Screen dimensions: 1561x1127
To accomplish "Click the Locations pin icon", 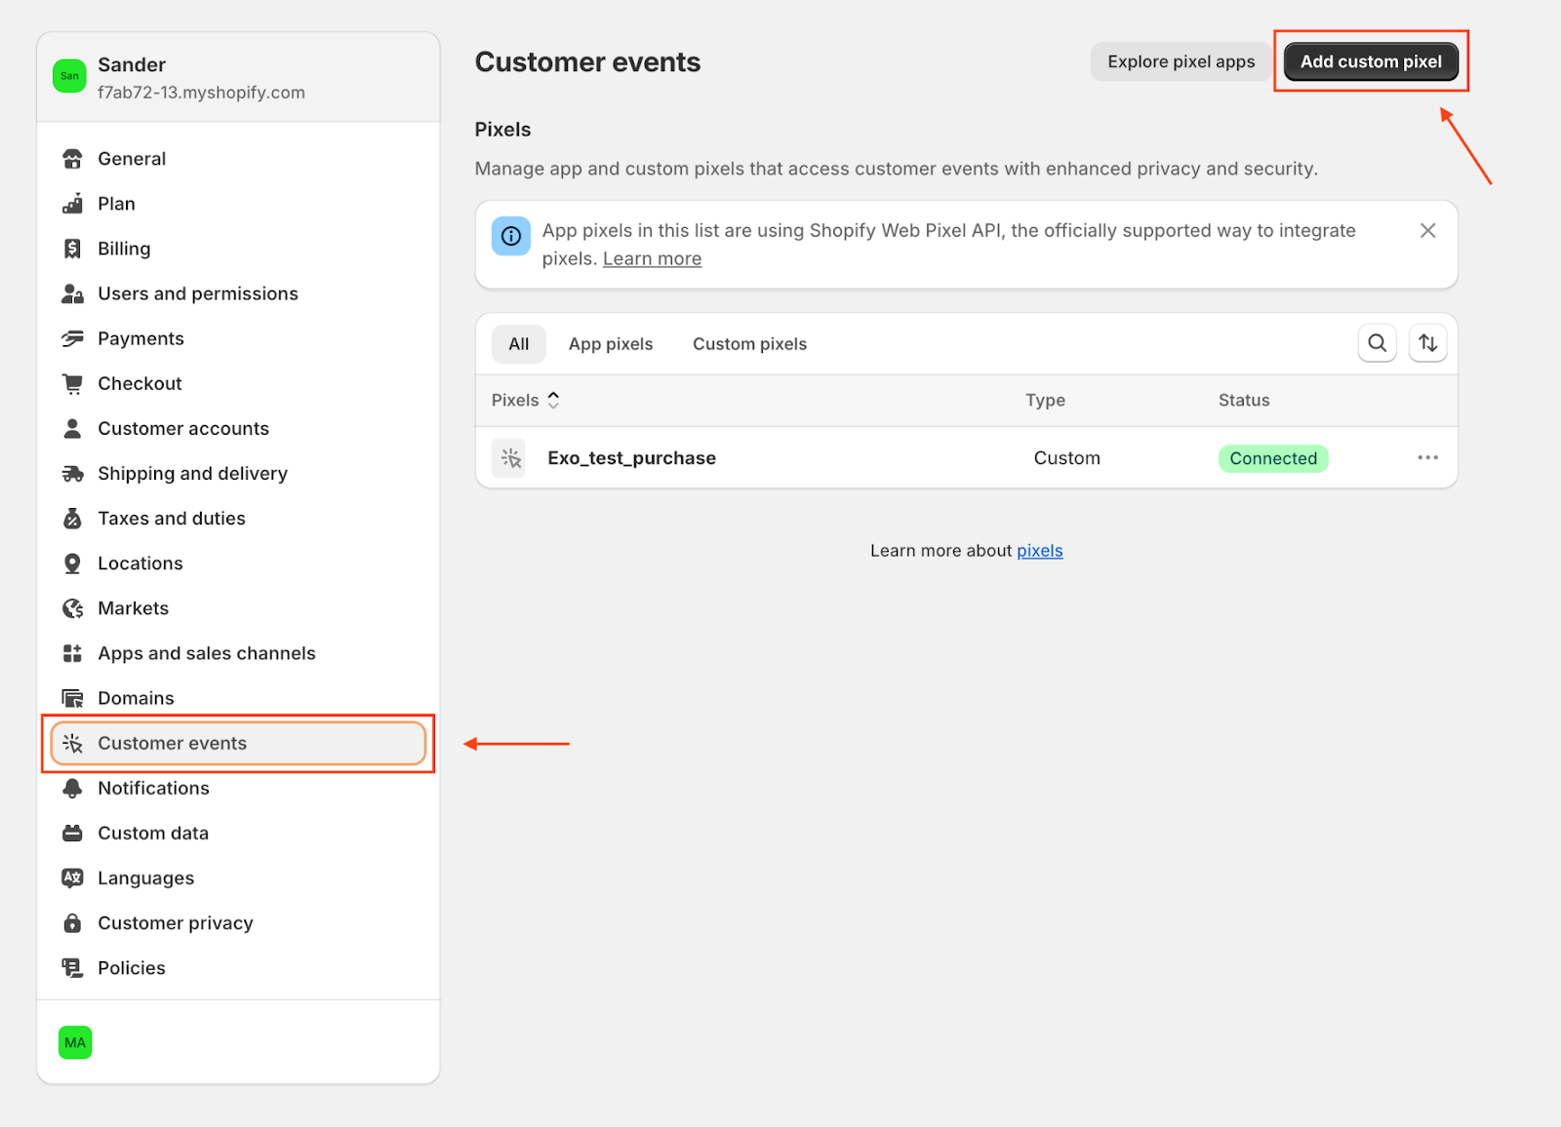I will pyautogui.click(x=72, y=563).
